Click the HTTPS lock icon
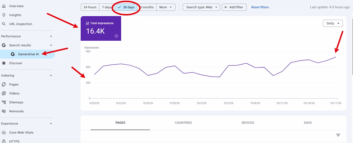 (x=4, y=141)
